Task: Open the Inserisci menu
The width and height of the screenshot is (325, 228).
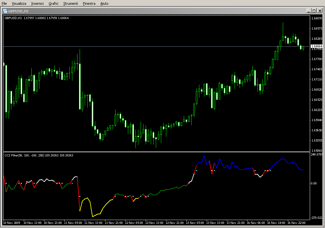Action: [x=37, y=3]
